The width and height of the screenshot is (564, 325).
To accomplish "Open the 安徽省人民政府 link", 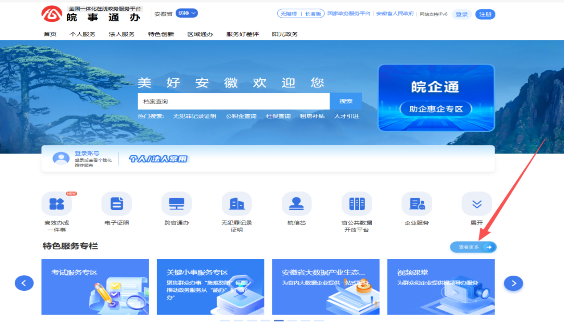I will pyautogui.click(x=395, y=14).
